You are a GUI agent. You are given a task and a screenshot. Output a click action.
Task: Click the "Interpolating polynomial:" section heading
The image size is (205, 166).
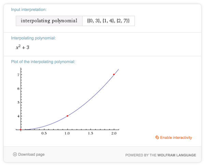tap(33, 38)
